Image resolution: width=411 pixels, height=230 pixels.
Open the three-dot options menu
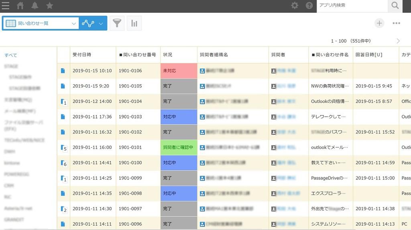pyautogui.click(x=396, y=23)
